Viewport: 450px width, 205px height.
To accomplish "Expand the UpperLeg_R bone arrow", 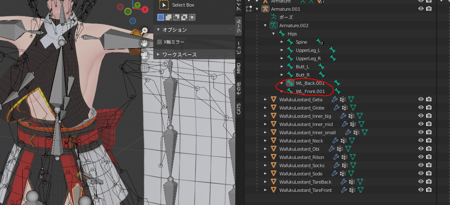I will tap(282, 58).
